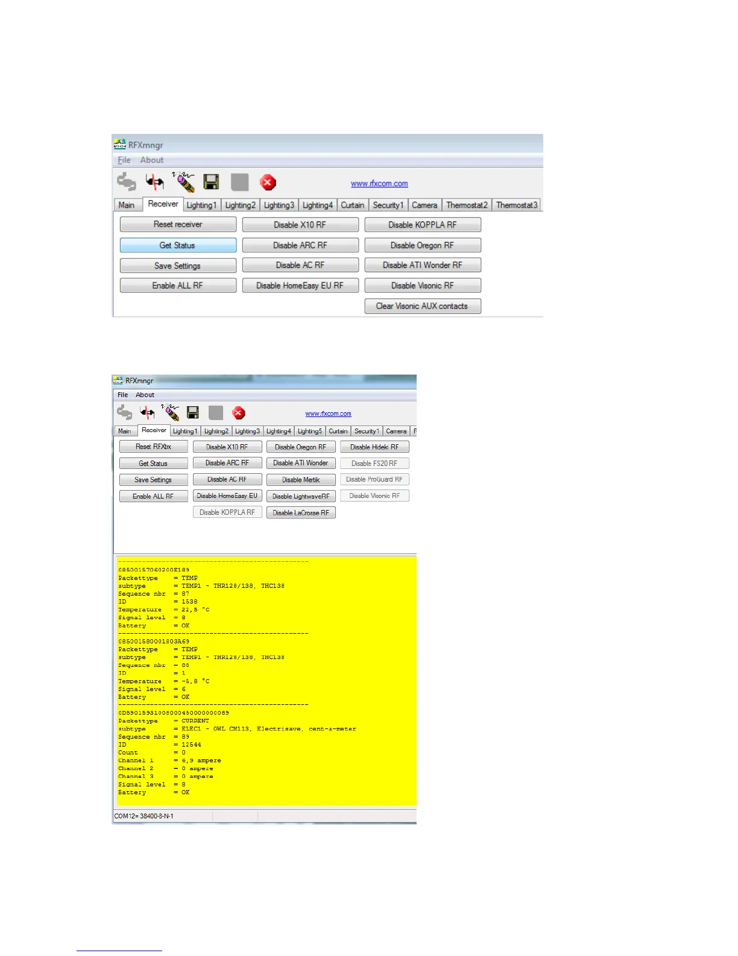Click the gray connect plug icon in upper RFXmngr window
The image size is (738, 956).
[x=127, y=182]
